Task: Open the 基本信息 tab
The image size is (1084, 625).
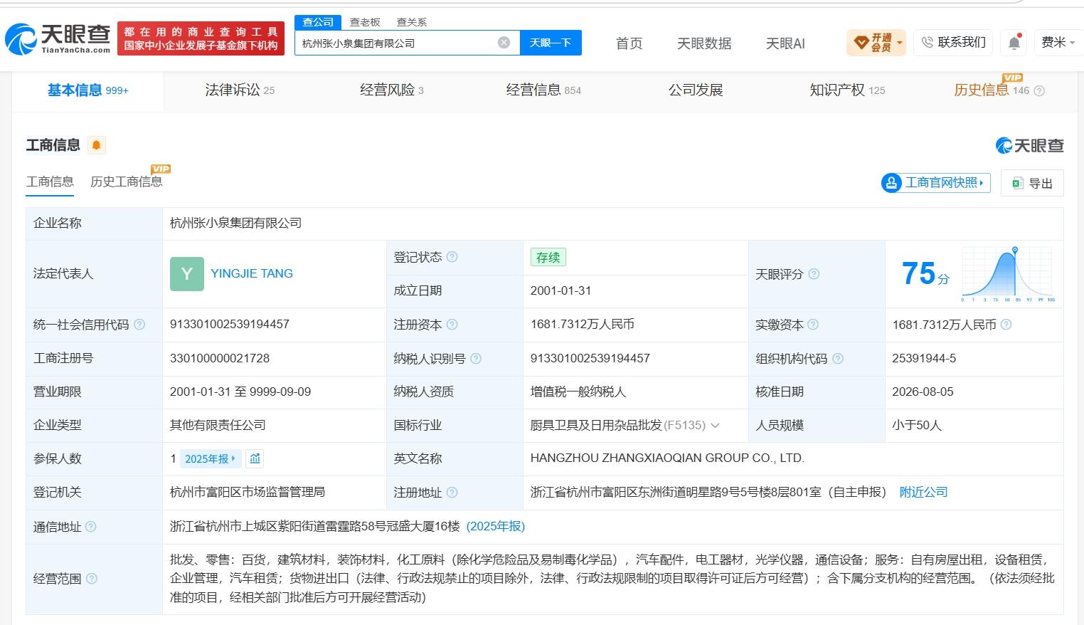Action: point(87,90)
